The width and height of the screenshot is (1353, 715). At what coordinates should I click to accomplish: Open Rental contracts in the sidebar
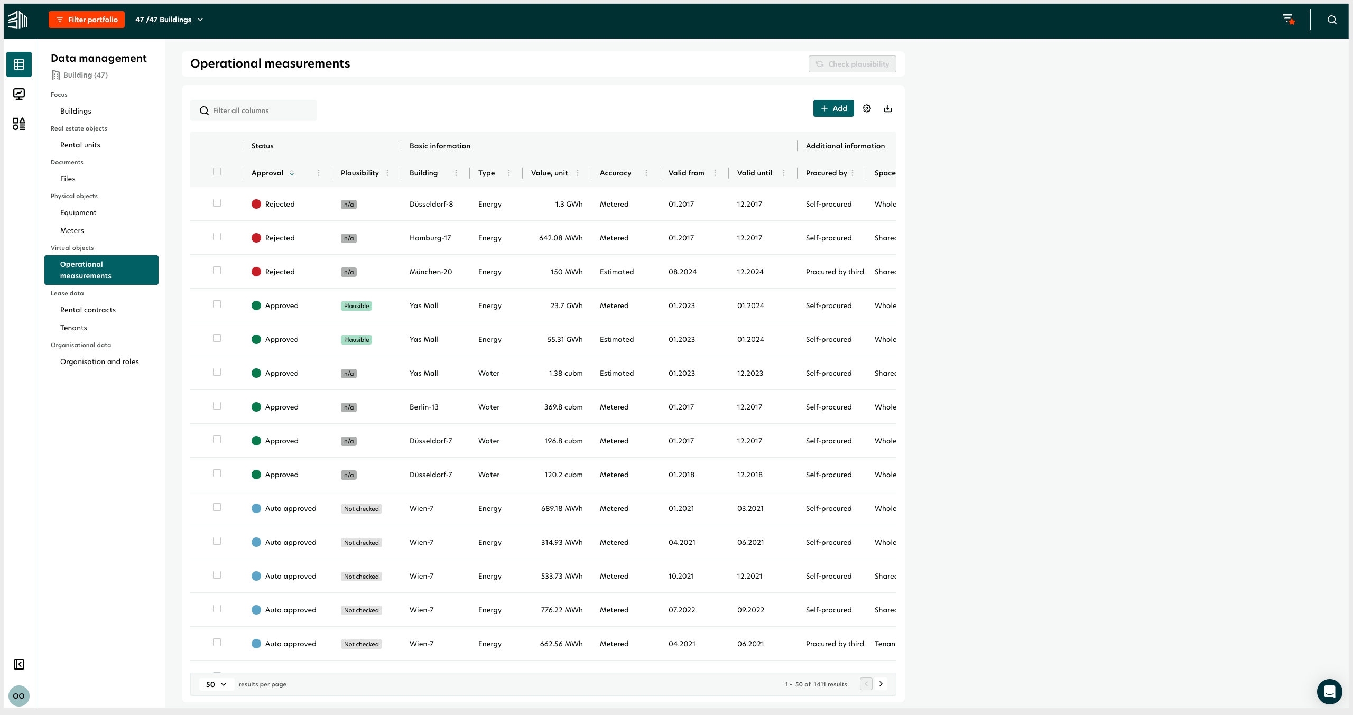(x=88, y=310)
